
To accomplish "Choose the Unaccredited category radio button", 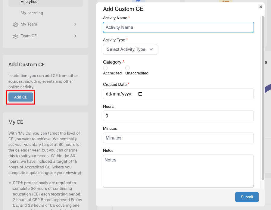I will coord(127,68).
